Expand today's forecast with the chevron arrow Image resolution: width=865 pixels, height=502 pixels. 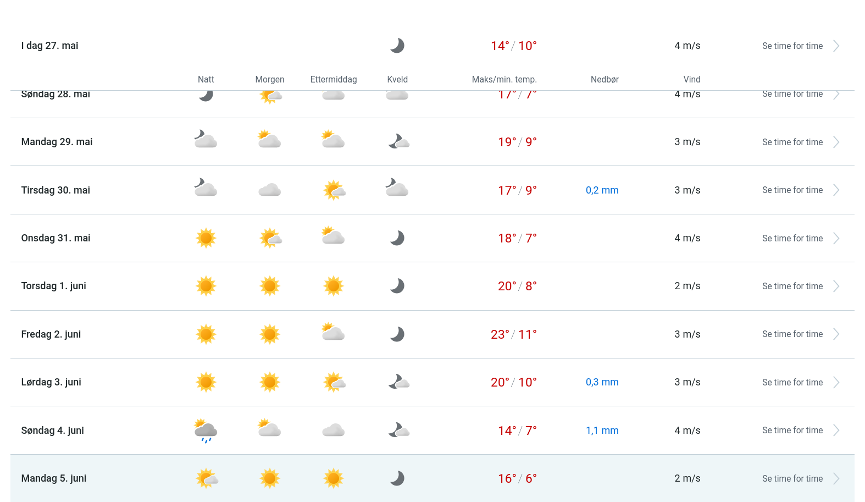pos(836,46)
